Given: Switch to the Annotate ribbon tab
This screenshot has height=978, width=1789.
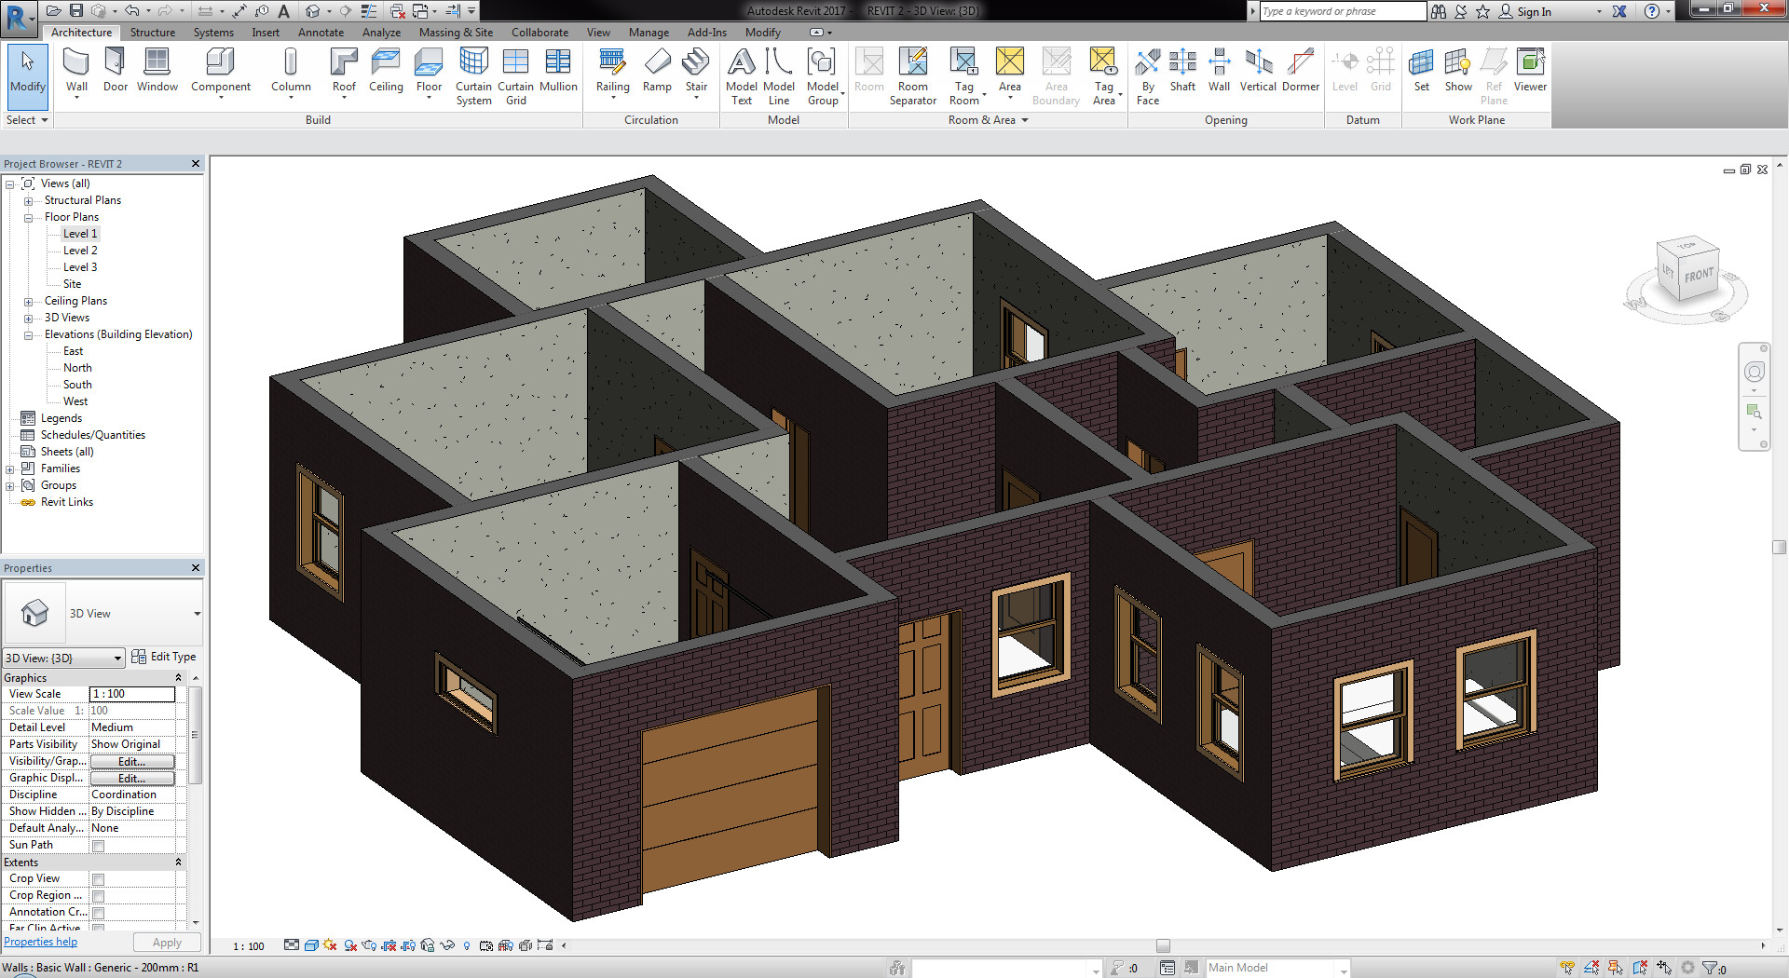Looking at the screenshot, I should pyautogui.click(x=321, y=32).
